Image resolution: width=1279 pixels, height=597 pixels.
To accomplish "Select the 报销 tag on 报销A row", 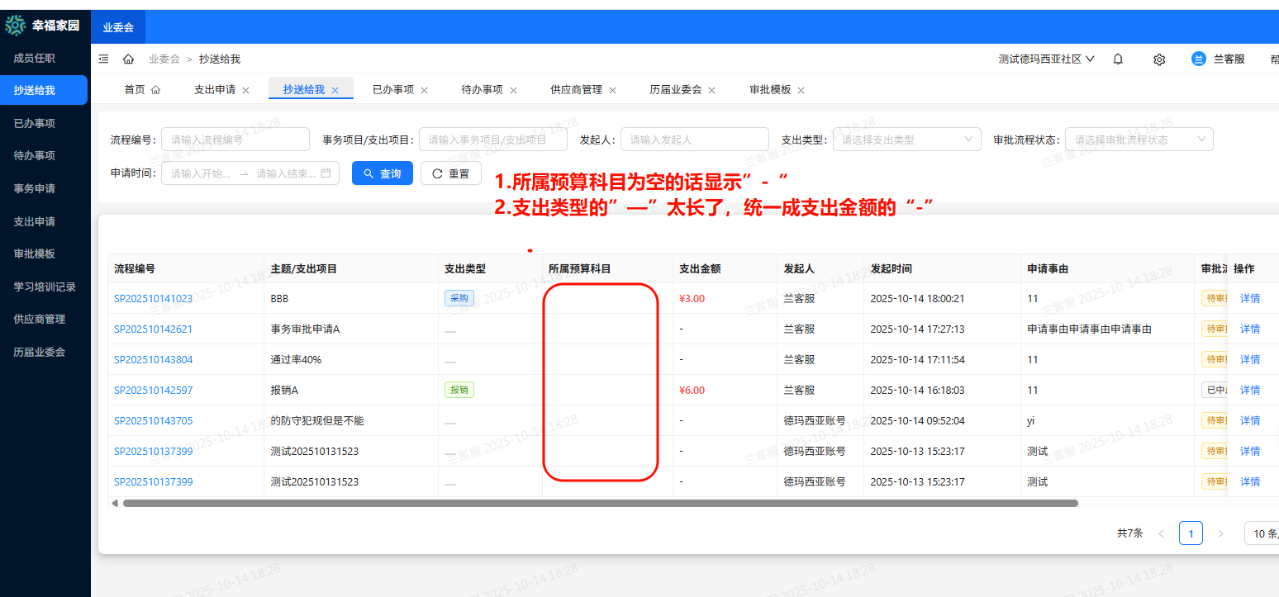I will pyautogui.click(x=459, y=389).
